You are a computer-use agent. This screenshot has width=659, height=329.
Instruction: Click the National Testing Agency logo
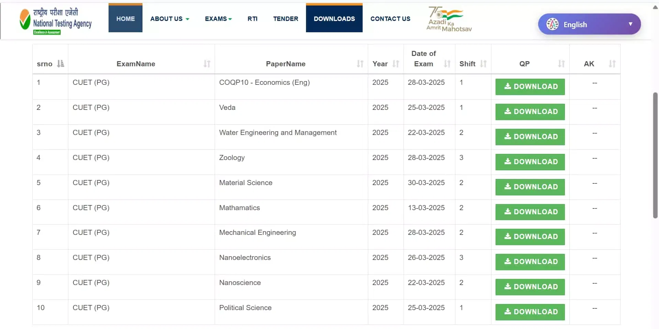click(56, 21)
